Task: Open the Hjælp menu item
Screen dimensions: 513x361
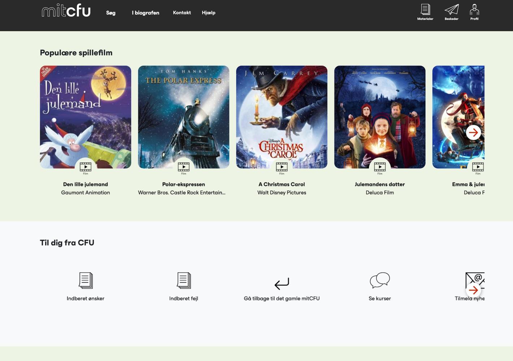Action: click(208, 13)
